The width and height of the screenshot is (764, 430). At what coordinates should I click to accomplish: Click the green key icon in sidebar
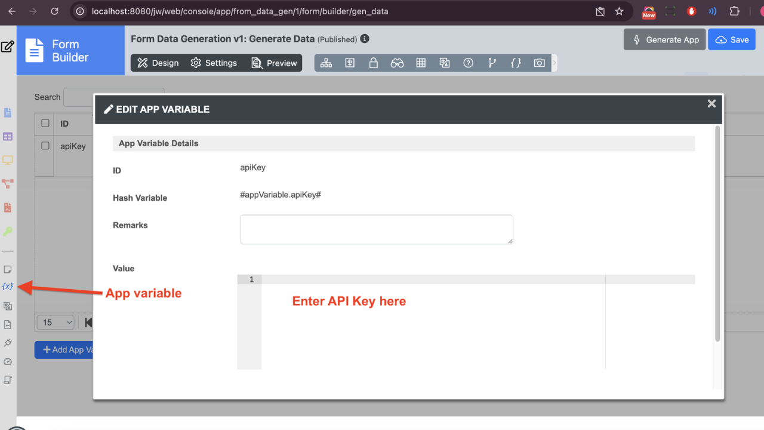point(8,231)
